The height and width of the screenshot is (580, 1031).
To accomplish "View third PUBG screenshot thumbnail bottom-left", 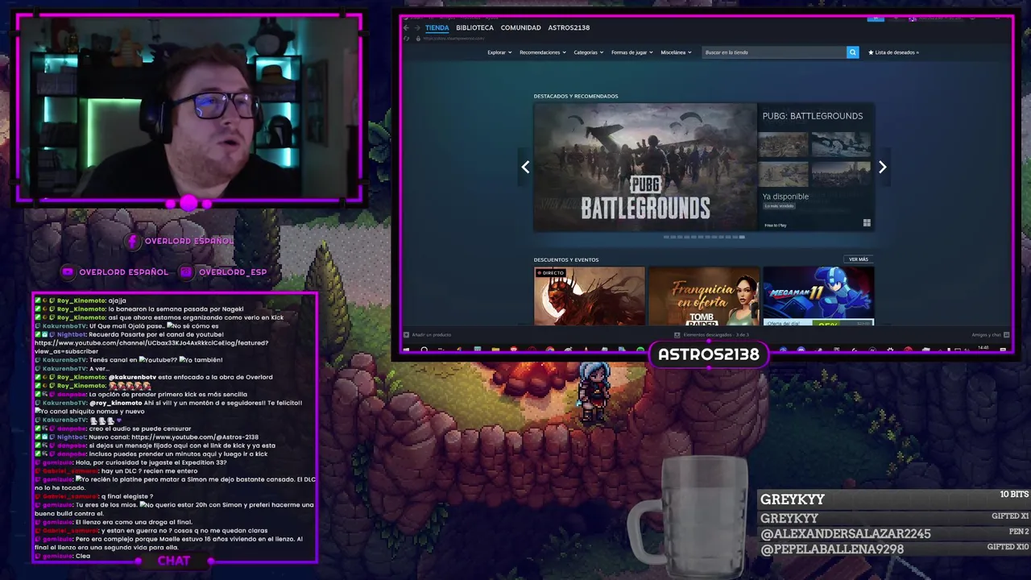I will pos(783,174).
